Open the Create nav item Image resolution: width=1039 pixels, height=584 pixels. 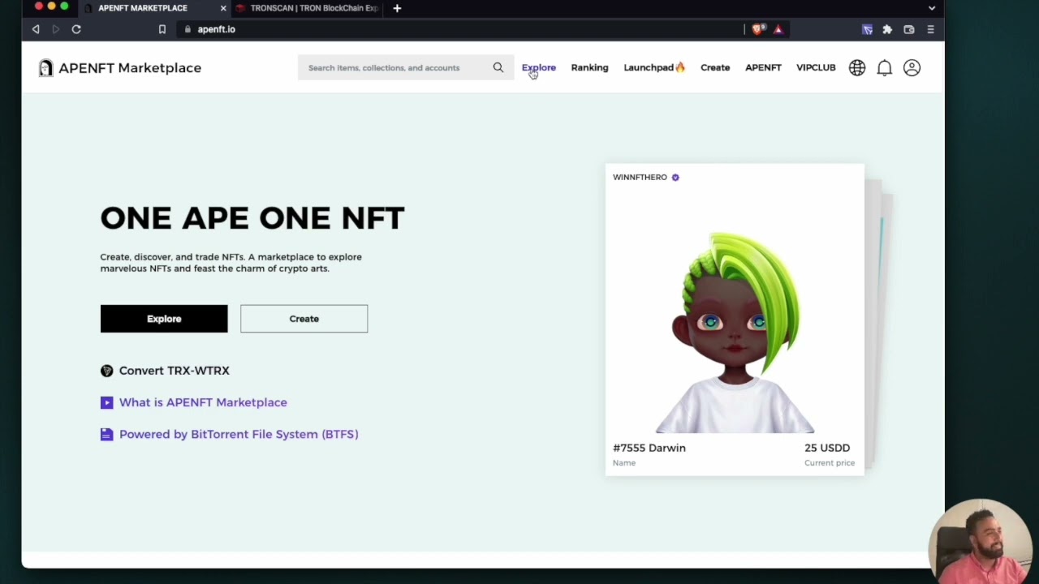pos(715,67)
